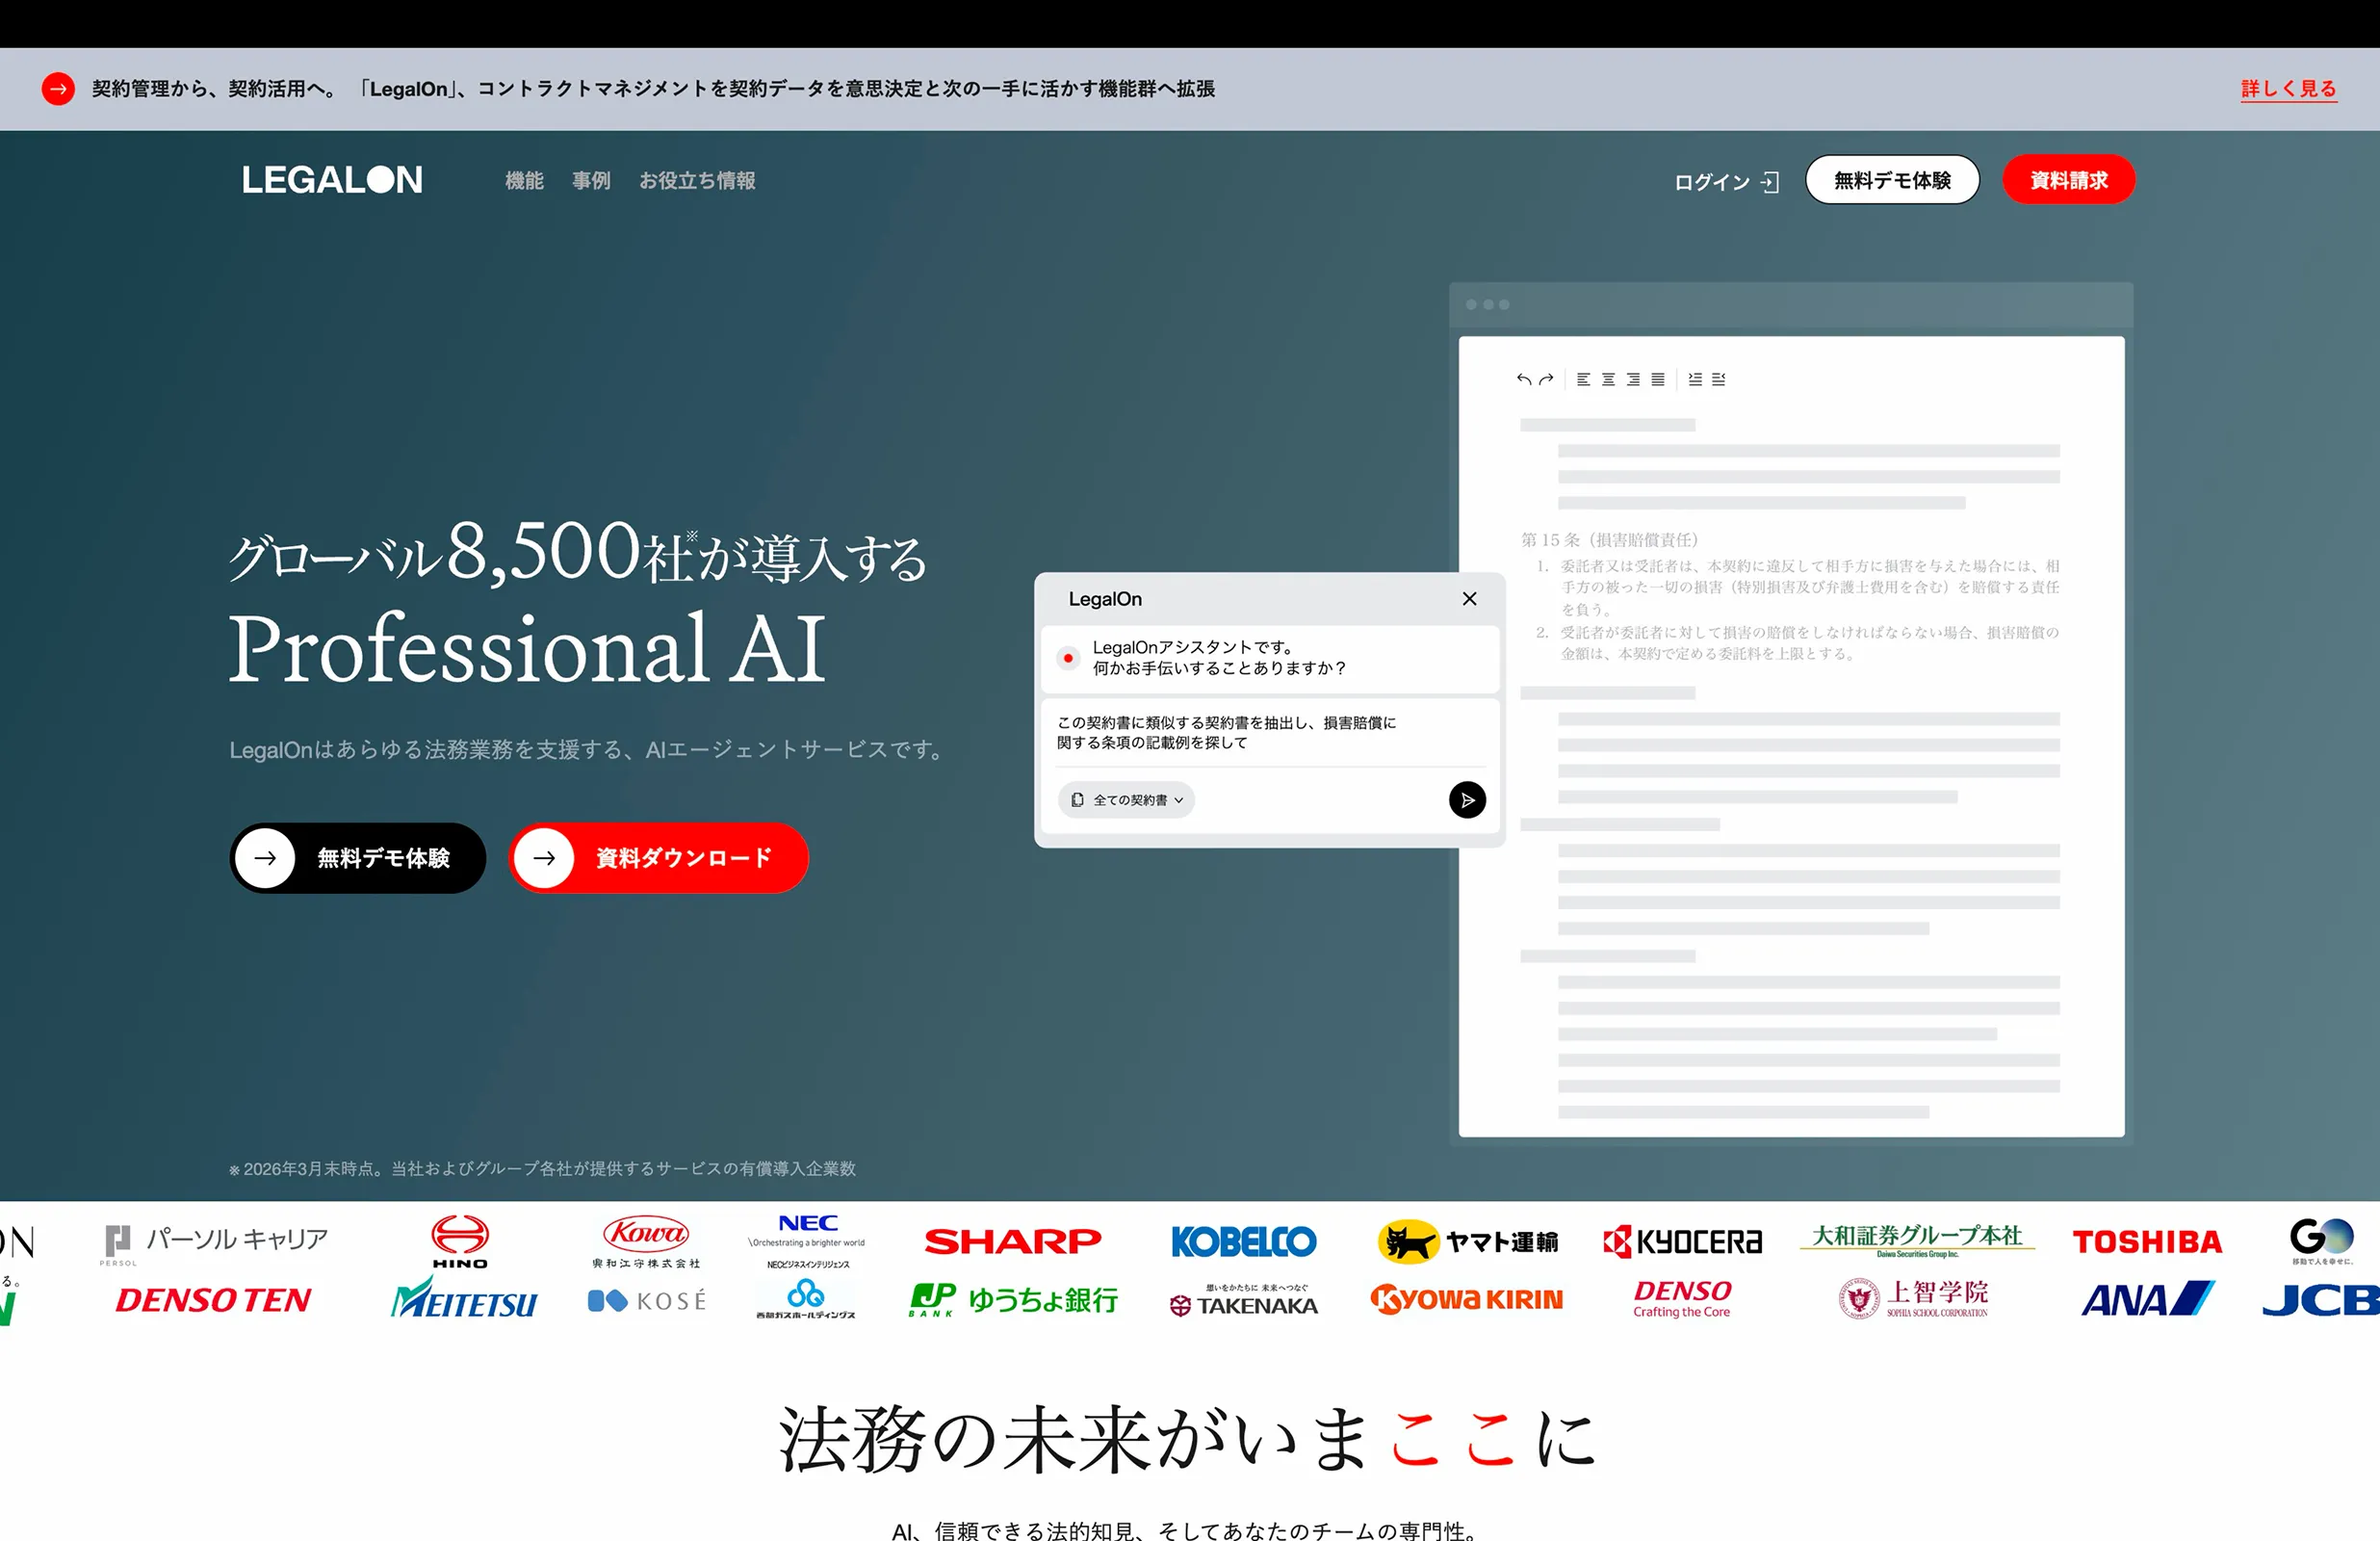Click the 上智学院 logo
Viewport: 2380px width, 1541px height.
tap(1913, 1299)
